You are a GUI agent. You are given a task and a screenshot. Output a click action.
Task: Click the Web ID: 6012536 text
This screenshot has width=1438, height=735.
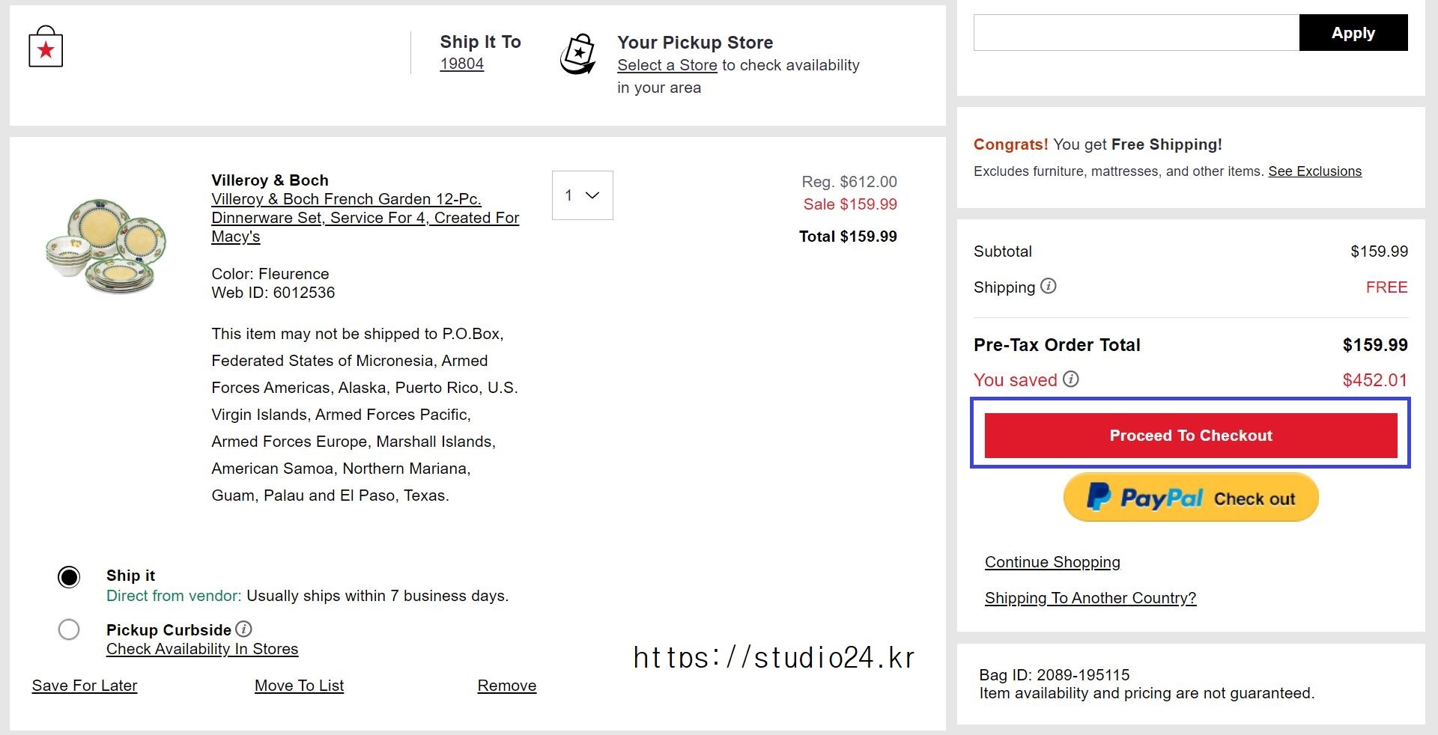pyautogui.click(x=273, y=293)
